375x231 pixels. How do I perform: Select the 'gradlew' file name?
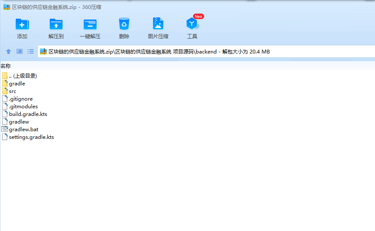(19, 122)
